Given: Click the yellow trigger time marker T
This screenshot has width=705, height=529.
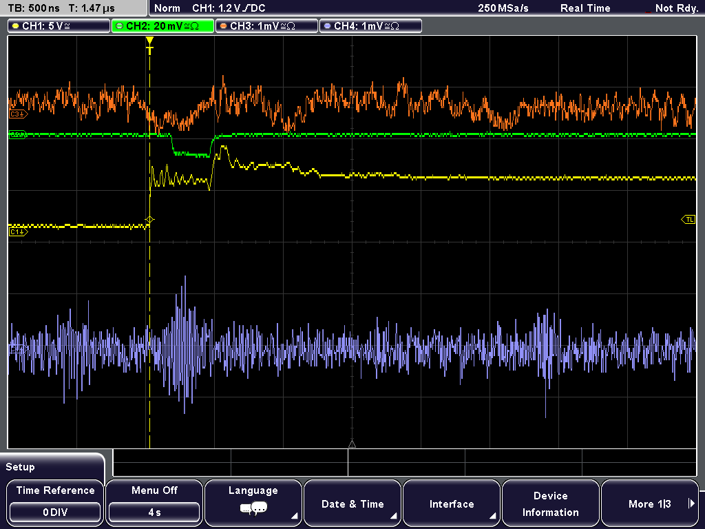Looking at the screenshot, I should pos(149,45).
